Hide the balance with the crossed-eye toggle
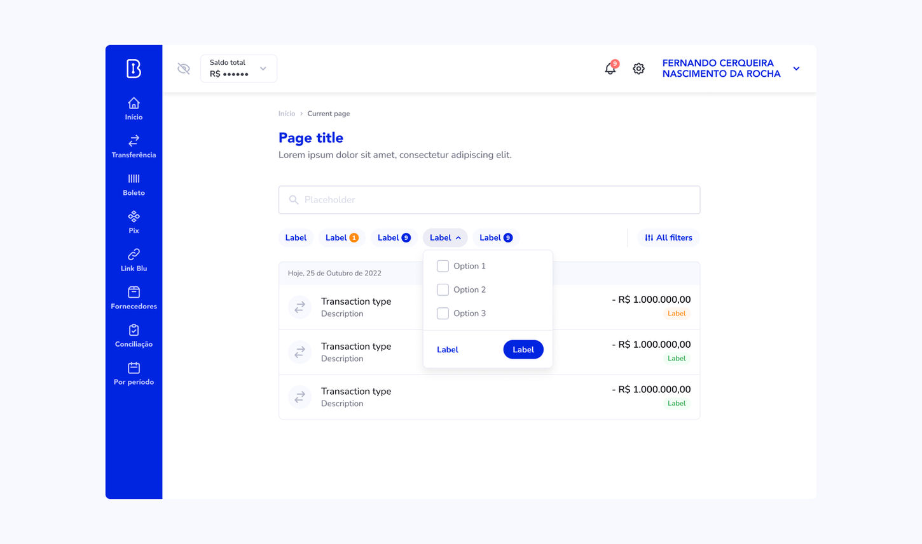This screenshot has width=922, height=544. click(184, 68)
